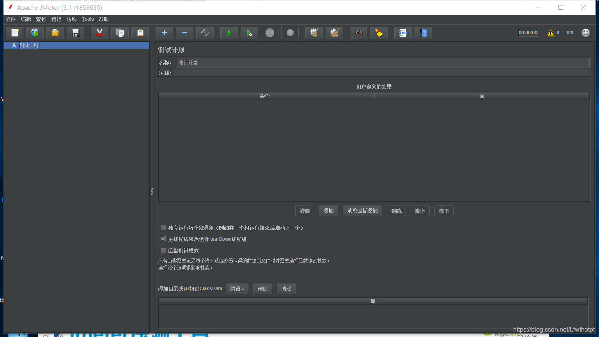Start the test with the green play icon
The image size is (599, 337).
[229, 33]
